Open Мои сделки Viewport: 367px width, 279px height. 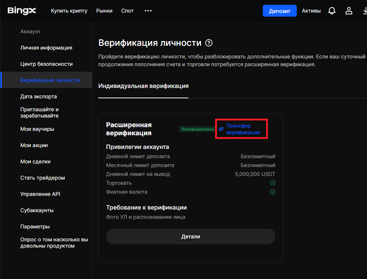(35, 161)
